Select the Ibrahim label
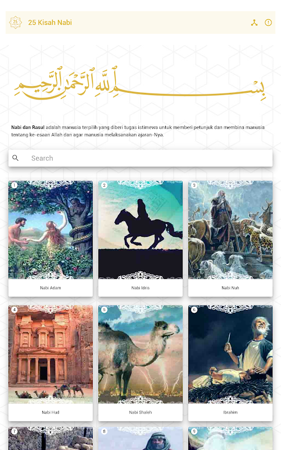Viewport: 281px width, 450px height. click(230, 412)
